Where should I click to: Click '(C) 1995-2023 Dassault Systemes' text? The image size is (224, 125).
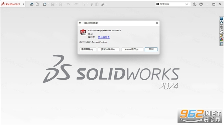tap(94, 42)
